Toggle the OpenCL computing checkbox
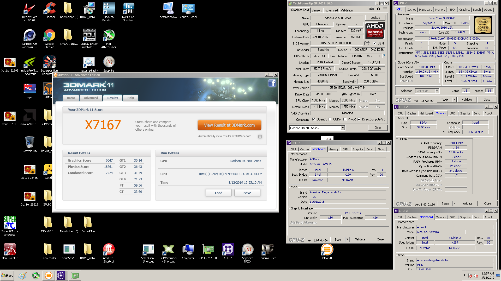This screenshot has width=501, height=281. point(314,119)
